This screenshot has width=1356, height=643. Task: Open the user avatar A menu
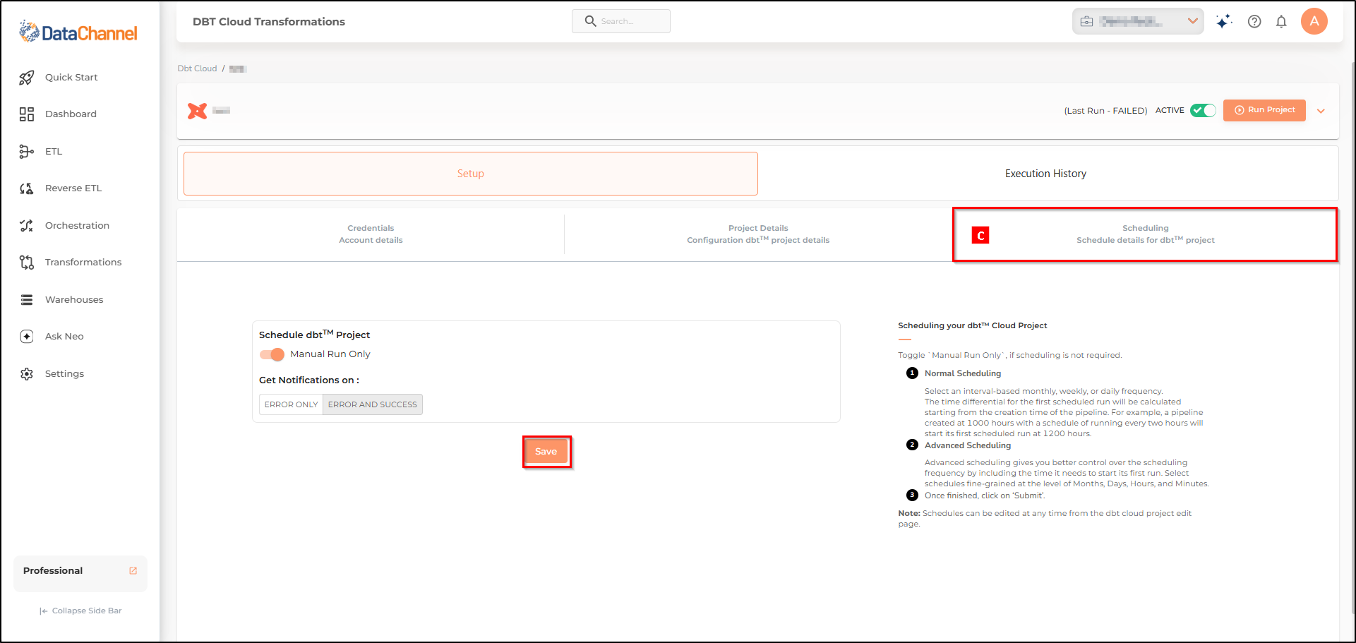(x=1314, y=21)
